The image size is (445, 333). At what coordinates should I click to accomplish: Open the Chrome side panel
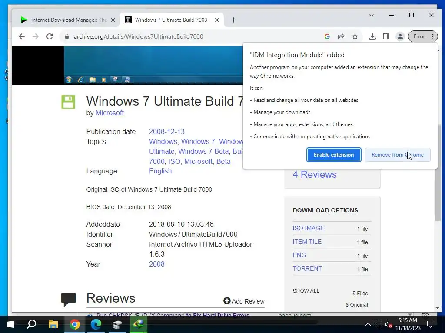click(x=386, y=36)
